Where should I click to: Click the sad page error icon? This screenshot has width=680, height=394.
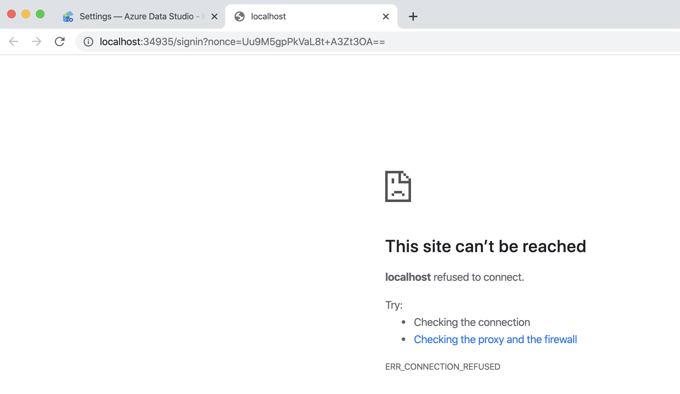(x=397, y=186)
